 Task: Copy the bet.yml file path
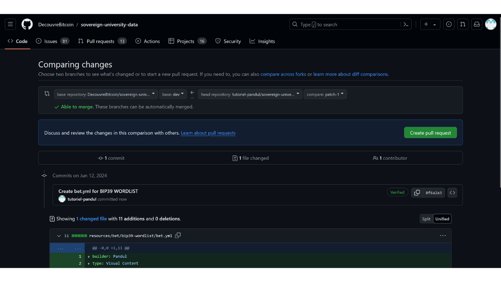coord(178,235)
